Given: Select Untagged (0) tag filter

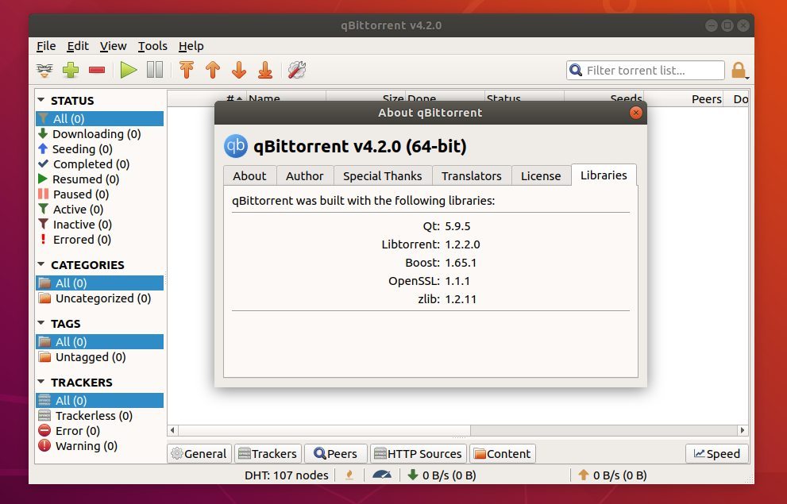Looking at the screenshot, I should pos(99,357).
